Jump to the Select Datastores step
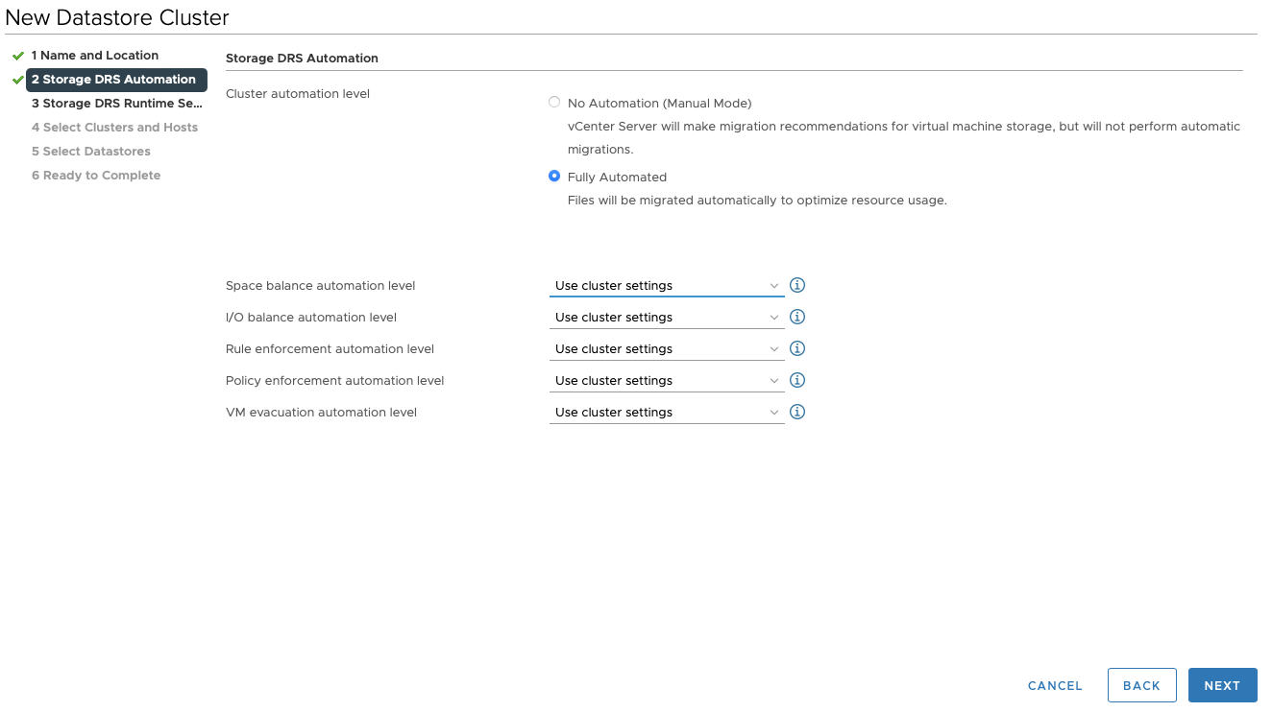The image size is (1272, 712). 90,151
